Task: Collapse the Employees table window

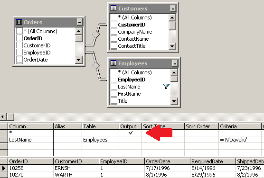Action: coord(175,63)
